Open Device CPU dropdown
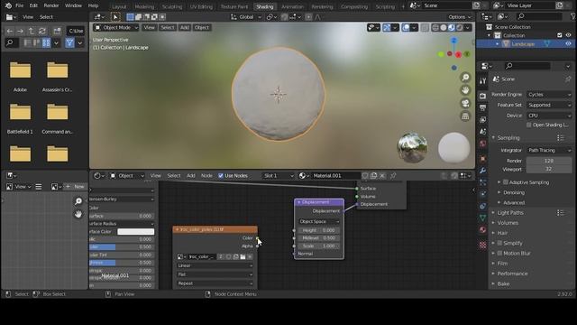 click(549, 116)
